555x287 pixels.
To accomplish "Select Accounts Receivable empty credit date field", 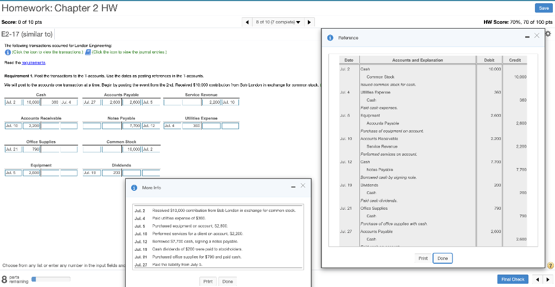I will (69, 126).
